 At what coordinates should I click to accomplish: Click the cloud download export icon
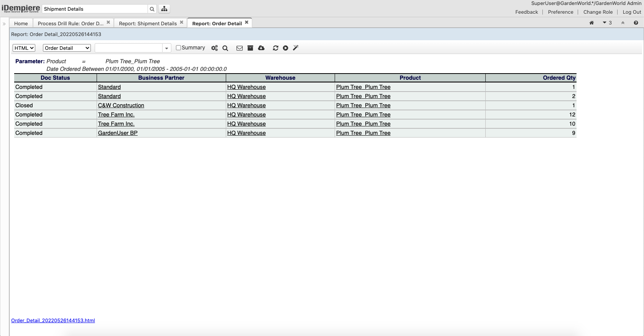pos(261,48)
